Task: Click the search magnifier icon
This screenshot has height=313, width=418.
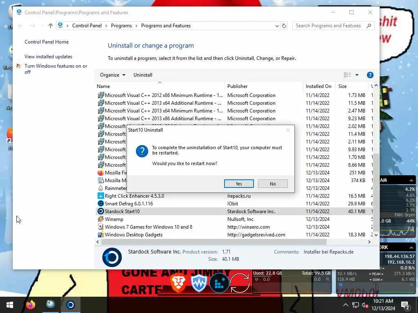Action: (369, 26)
